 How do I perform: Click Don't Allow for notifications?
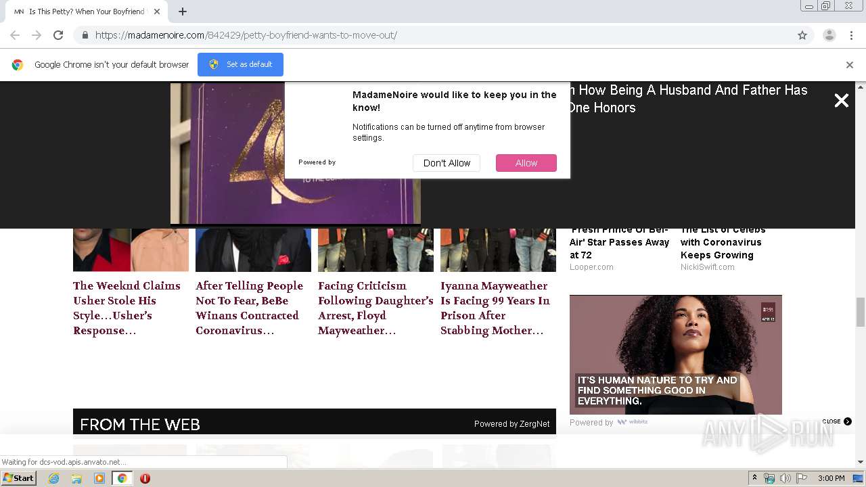[447, 163]
